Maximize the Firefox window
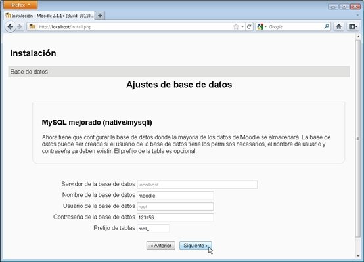 coord(344,7)
